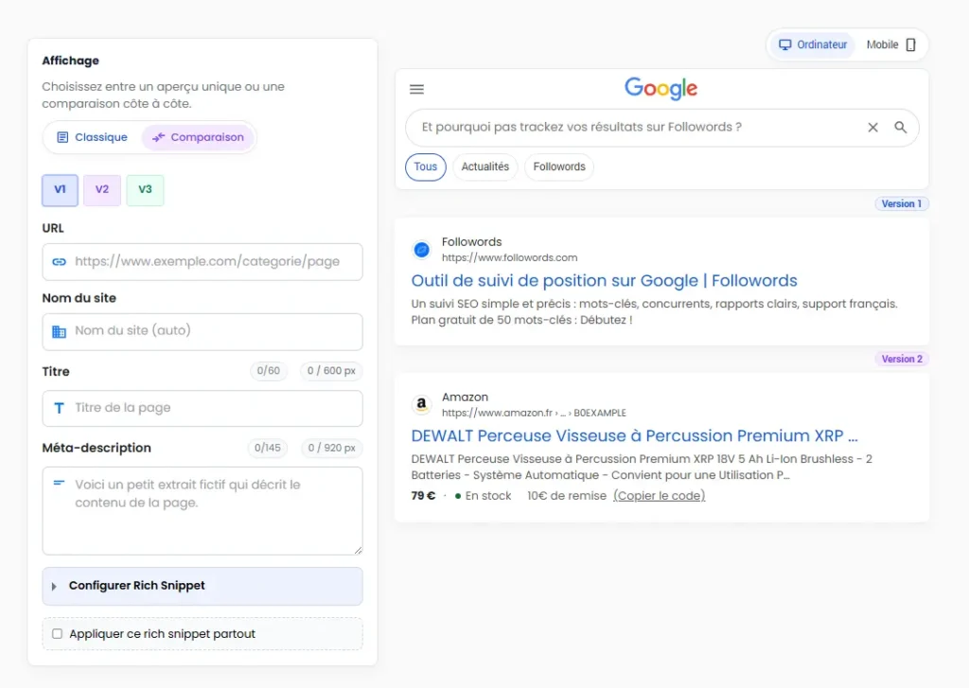Click the Copier le code link
This screenshot has width=969, height=688.
659,495
